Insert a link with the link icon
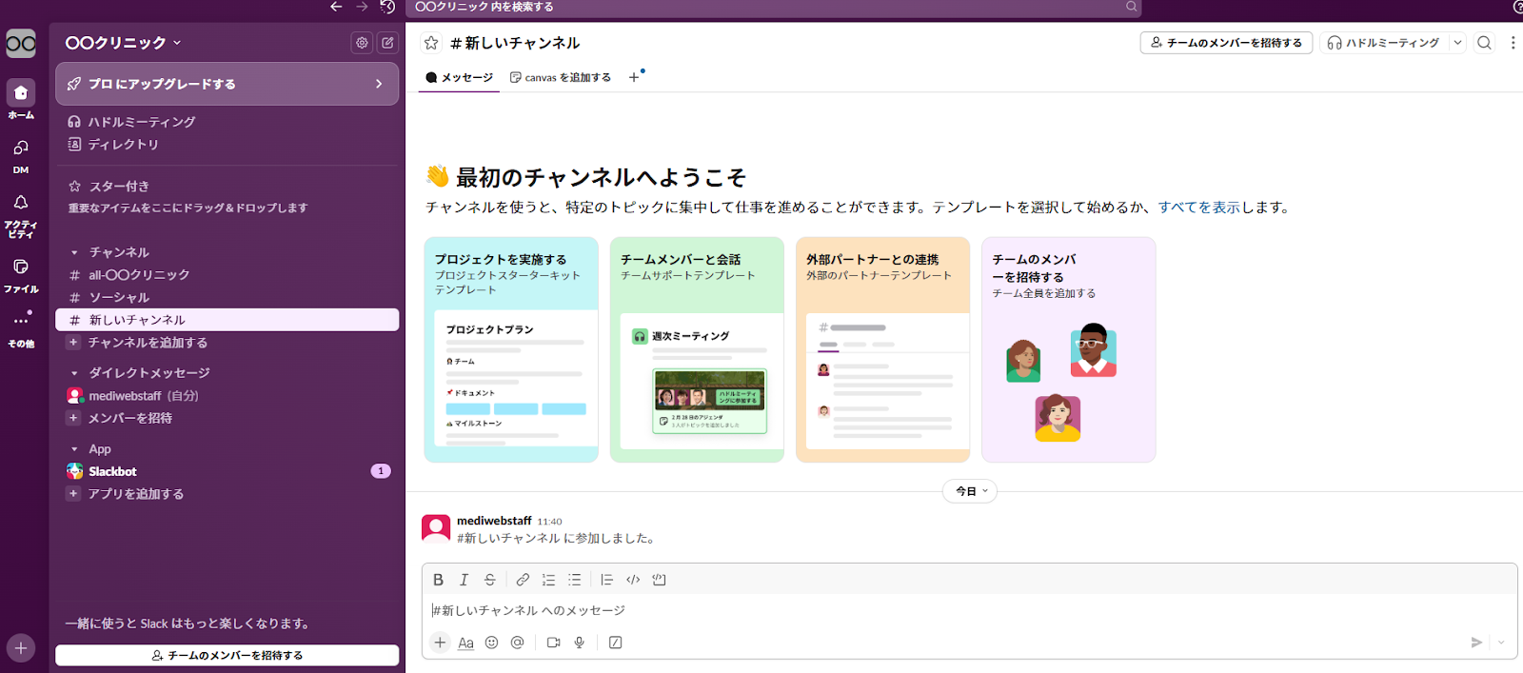 coord(523,580)
